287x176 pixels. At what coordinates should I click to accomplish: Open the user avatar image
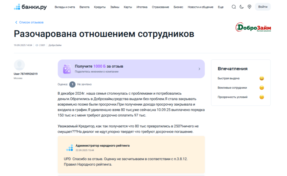(x=19, y=65)
